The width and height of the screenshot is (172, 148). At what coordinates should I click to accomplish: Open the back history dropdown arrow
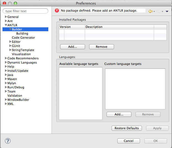click(154, 11)
